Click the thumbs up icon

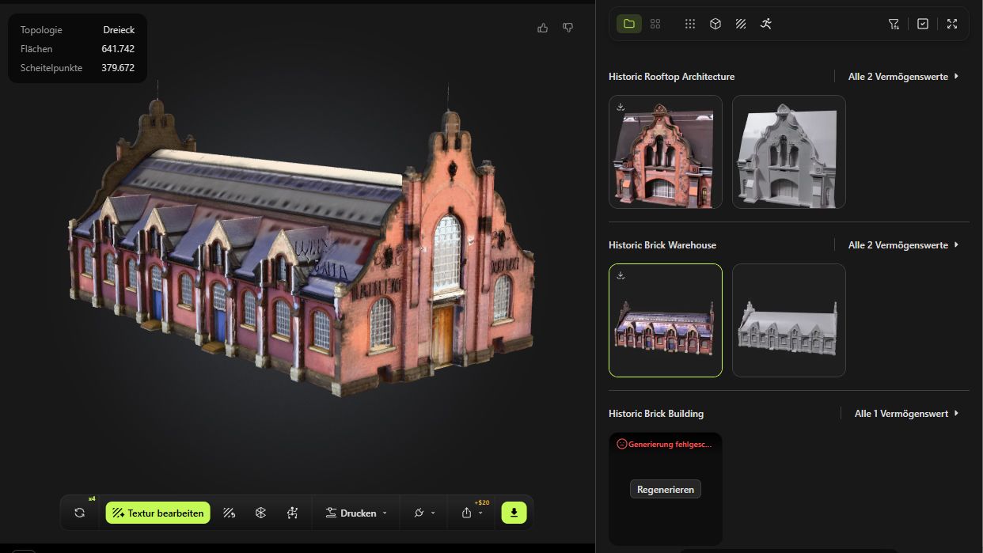coord(542,28)
